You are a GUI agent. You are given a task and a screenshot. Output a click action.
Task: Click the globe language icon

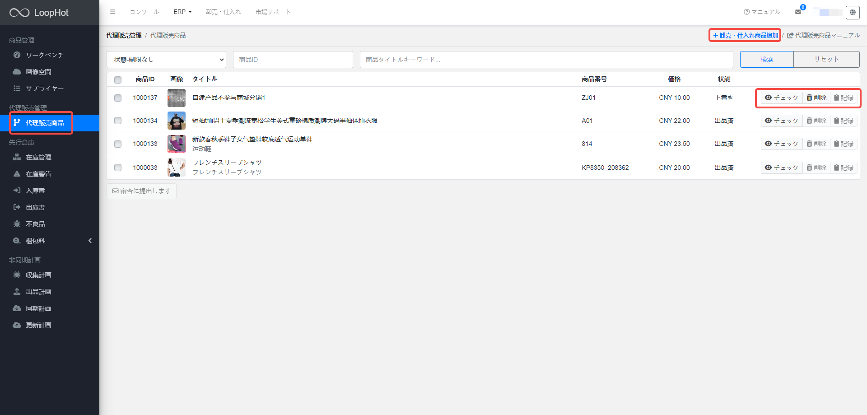coord(853,12)
